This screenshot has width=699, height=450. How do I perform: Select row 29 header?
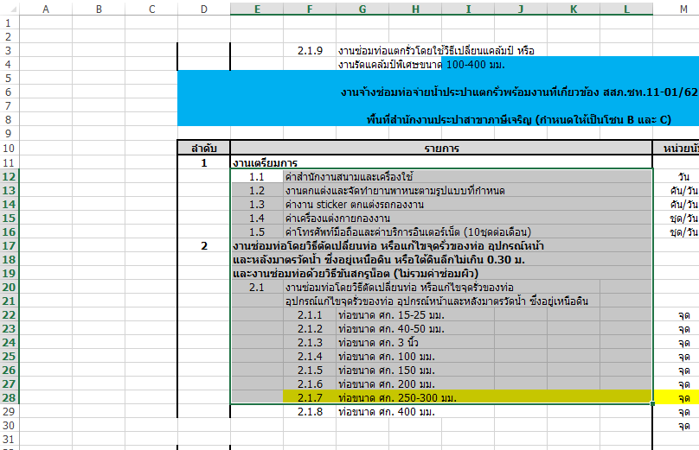(9, 412)
